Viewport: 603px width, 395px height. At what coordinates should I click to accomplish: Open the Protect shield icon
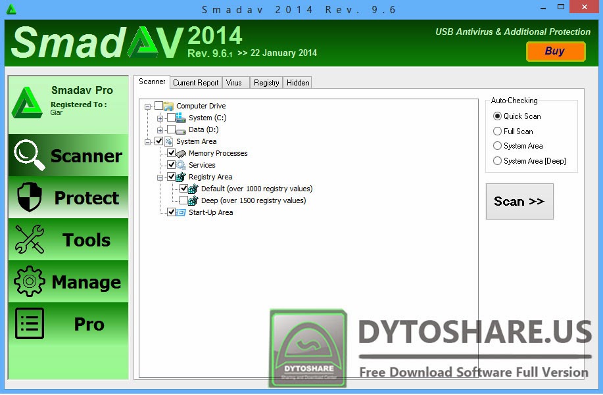[29, 197]
